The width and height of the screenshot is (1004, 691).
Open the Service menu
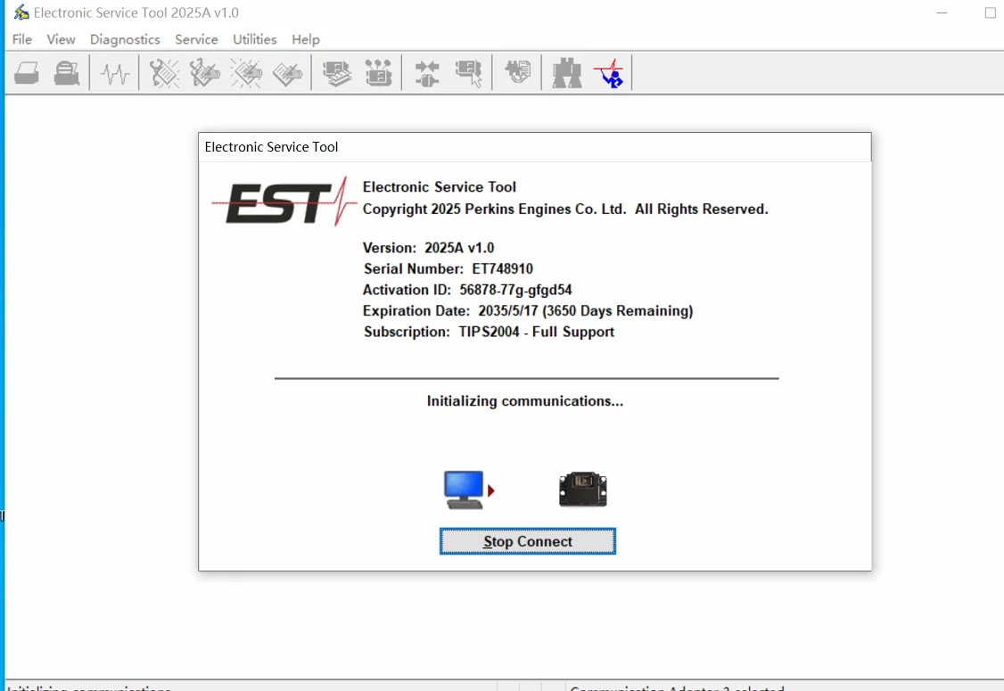[x=196, y=39]
